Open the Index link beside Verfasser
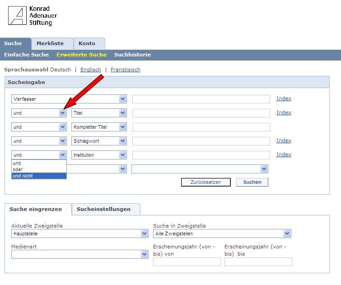 (x=284, y=98)
